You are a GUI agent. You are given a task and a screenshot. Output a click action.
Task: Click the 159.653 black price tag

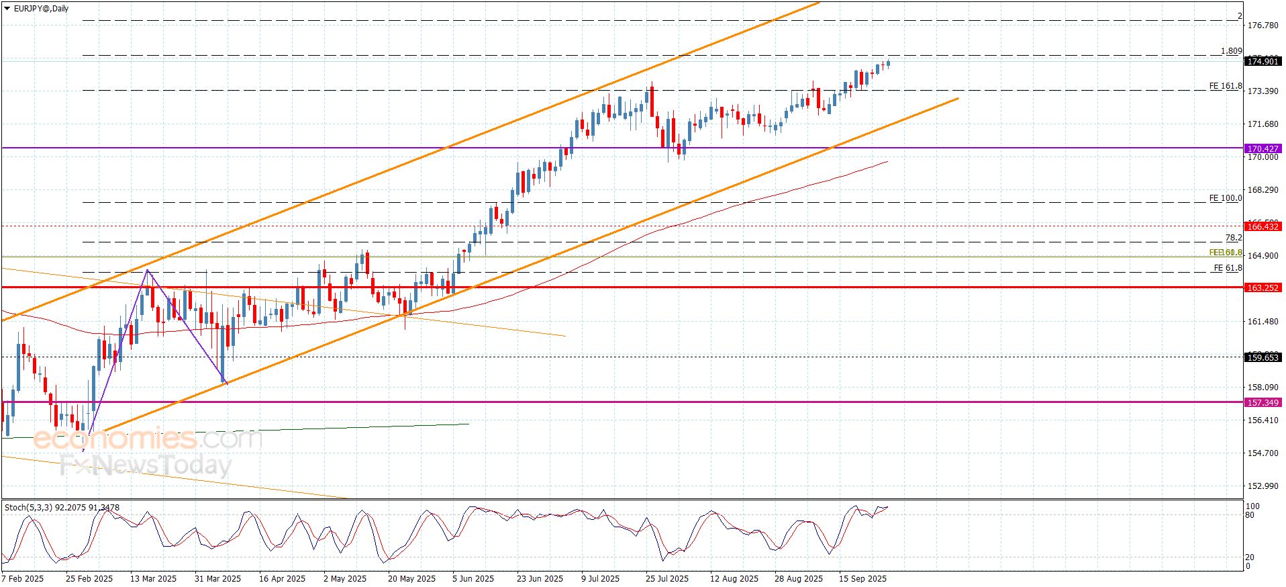[x=1263, y=357]
